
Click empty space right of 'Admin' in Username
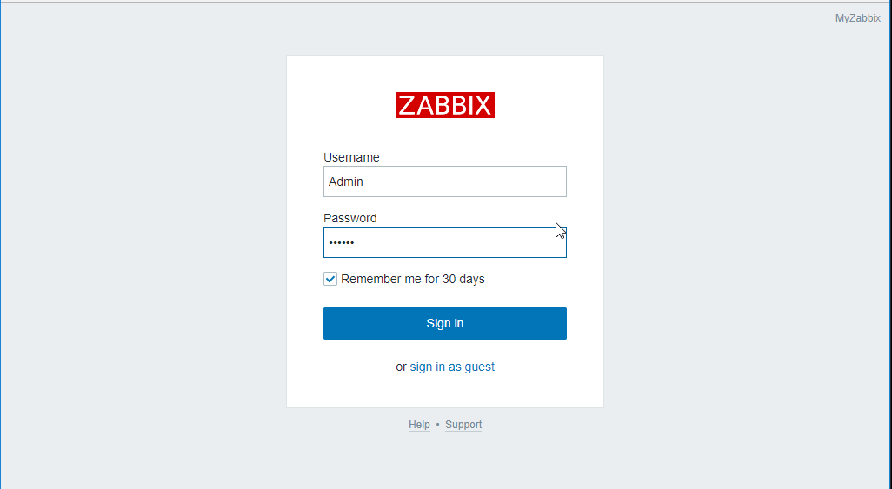click(x=463, y=182)
